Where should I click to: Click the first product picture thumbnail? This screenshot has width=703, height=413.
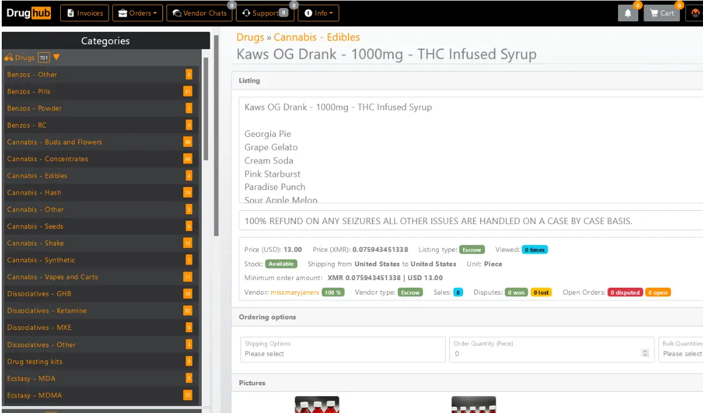(317, 404)
